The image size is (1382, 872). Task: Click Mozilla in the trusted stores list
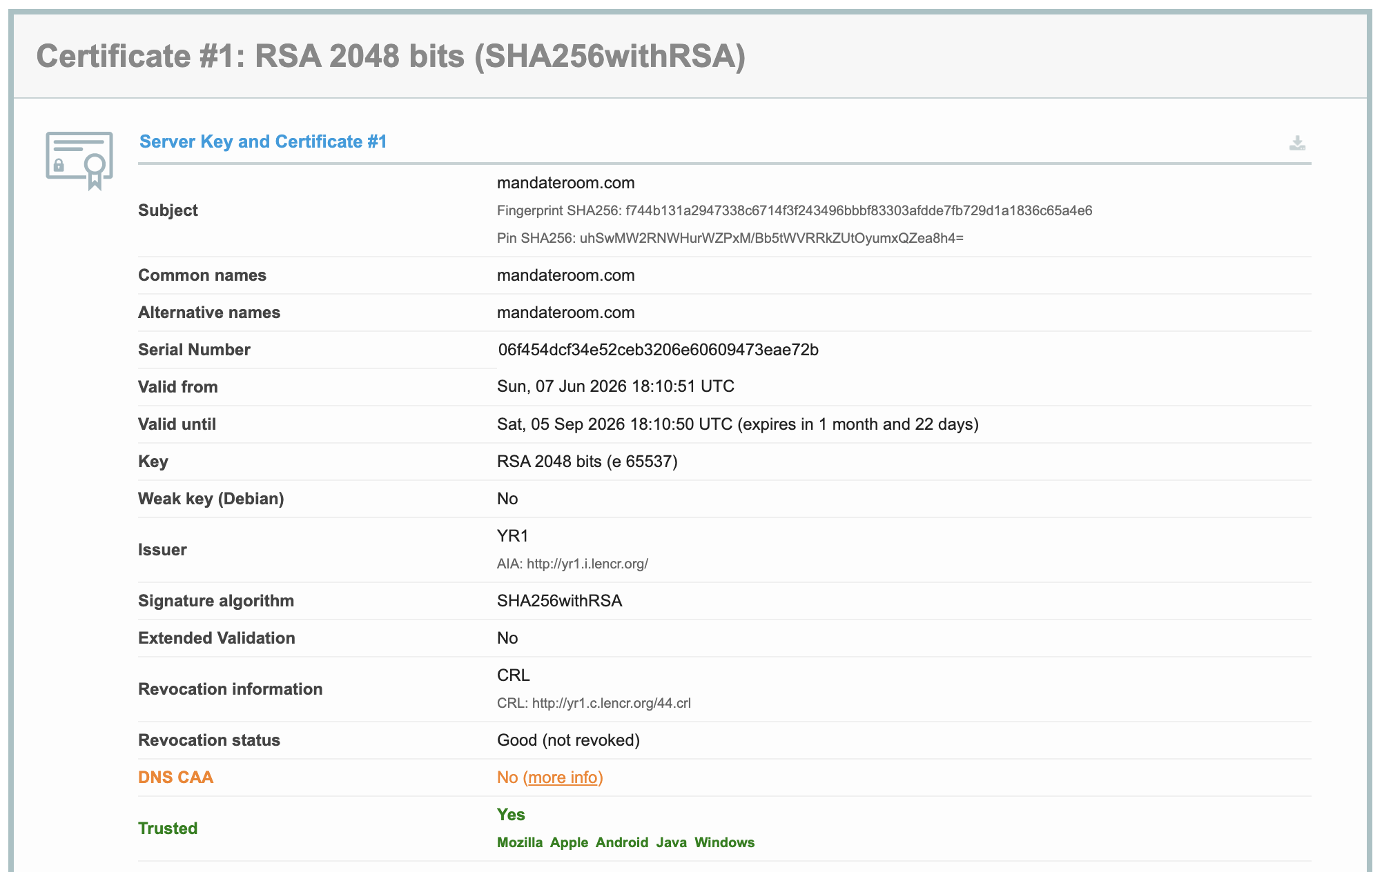(x=520, y=842)
